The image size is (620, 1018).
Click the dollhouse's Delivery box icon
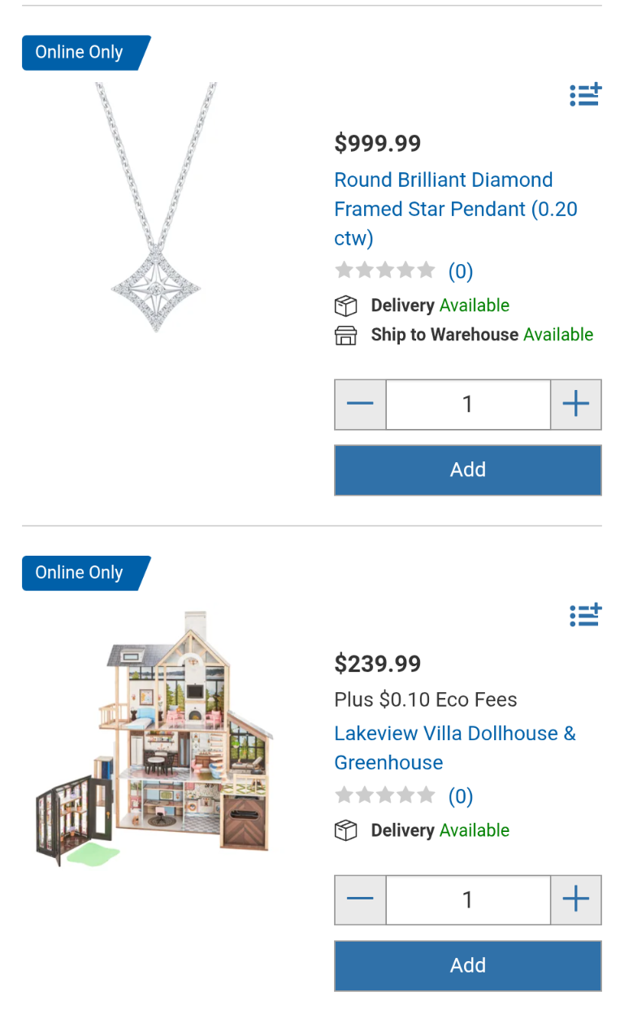click(346, 830)
